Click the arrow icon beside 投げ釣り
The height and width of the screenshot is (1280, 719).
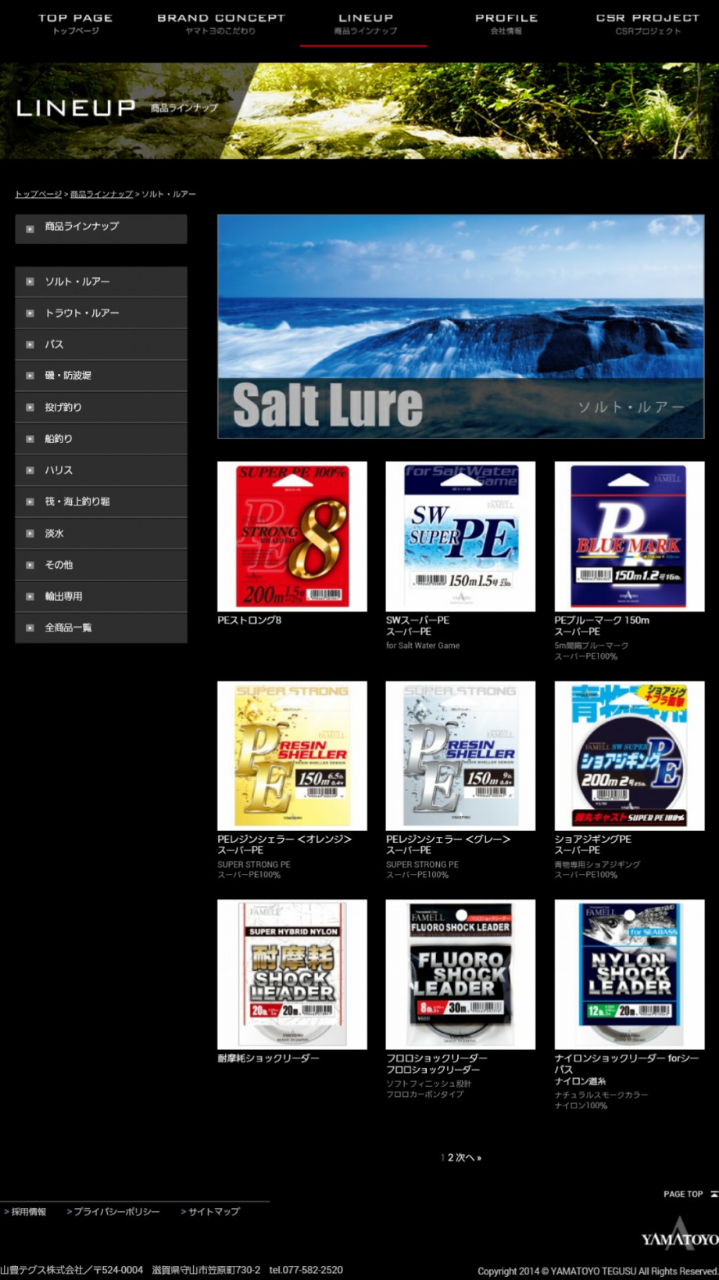30,408
